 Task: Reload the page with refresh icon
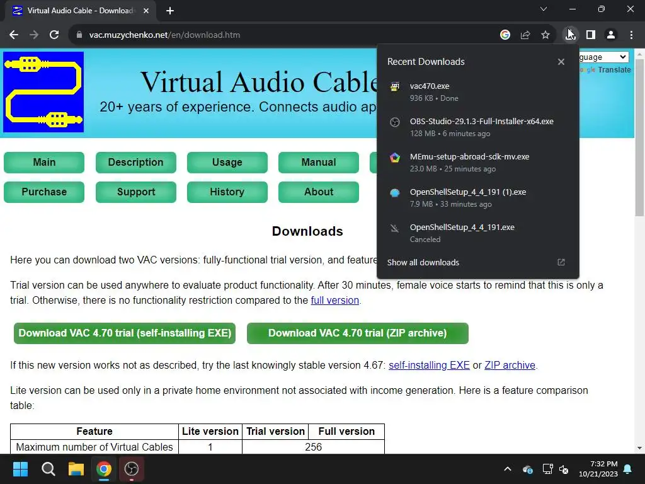pyautogui.click(x=54, y=35)
